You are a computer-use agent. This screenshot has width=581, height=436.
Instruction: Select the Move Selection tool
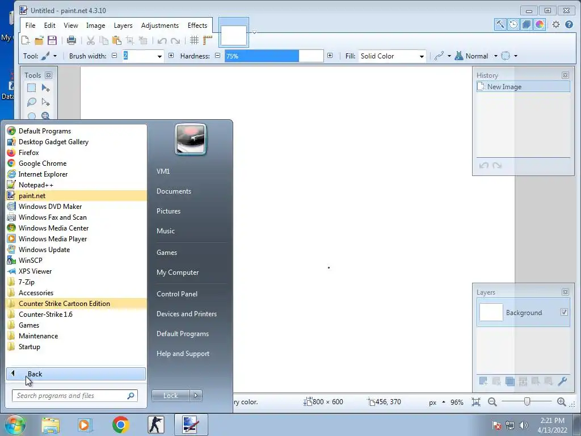[45, 102]
